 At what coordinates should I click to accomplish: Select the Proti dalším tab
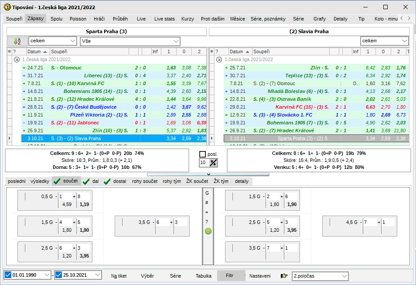[212, 19]
